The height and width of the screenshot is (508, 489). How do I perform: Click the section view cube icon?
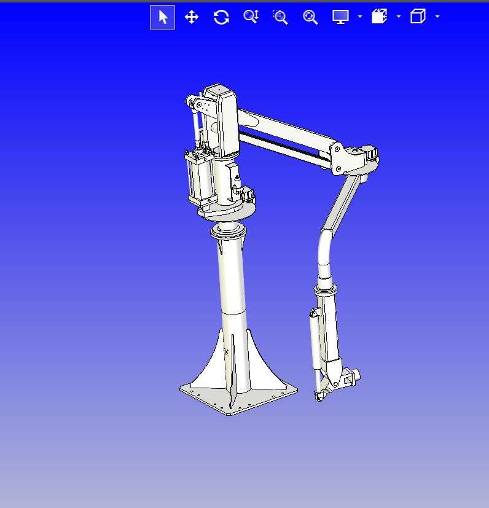(379, 16)
